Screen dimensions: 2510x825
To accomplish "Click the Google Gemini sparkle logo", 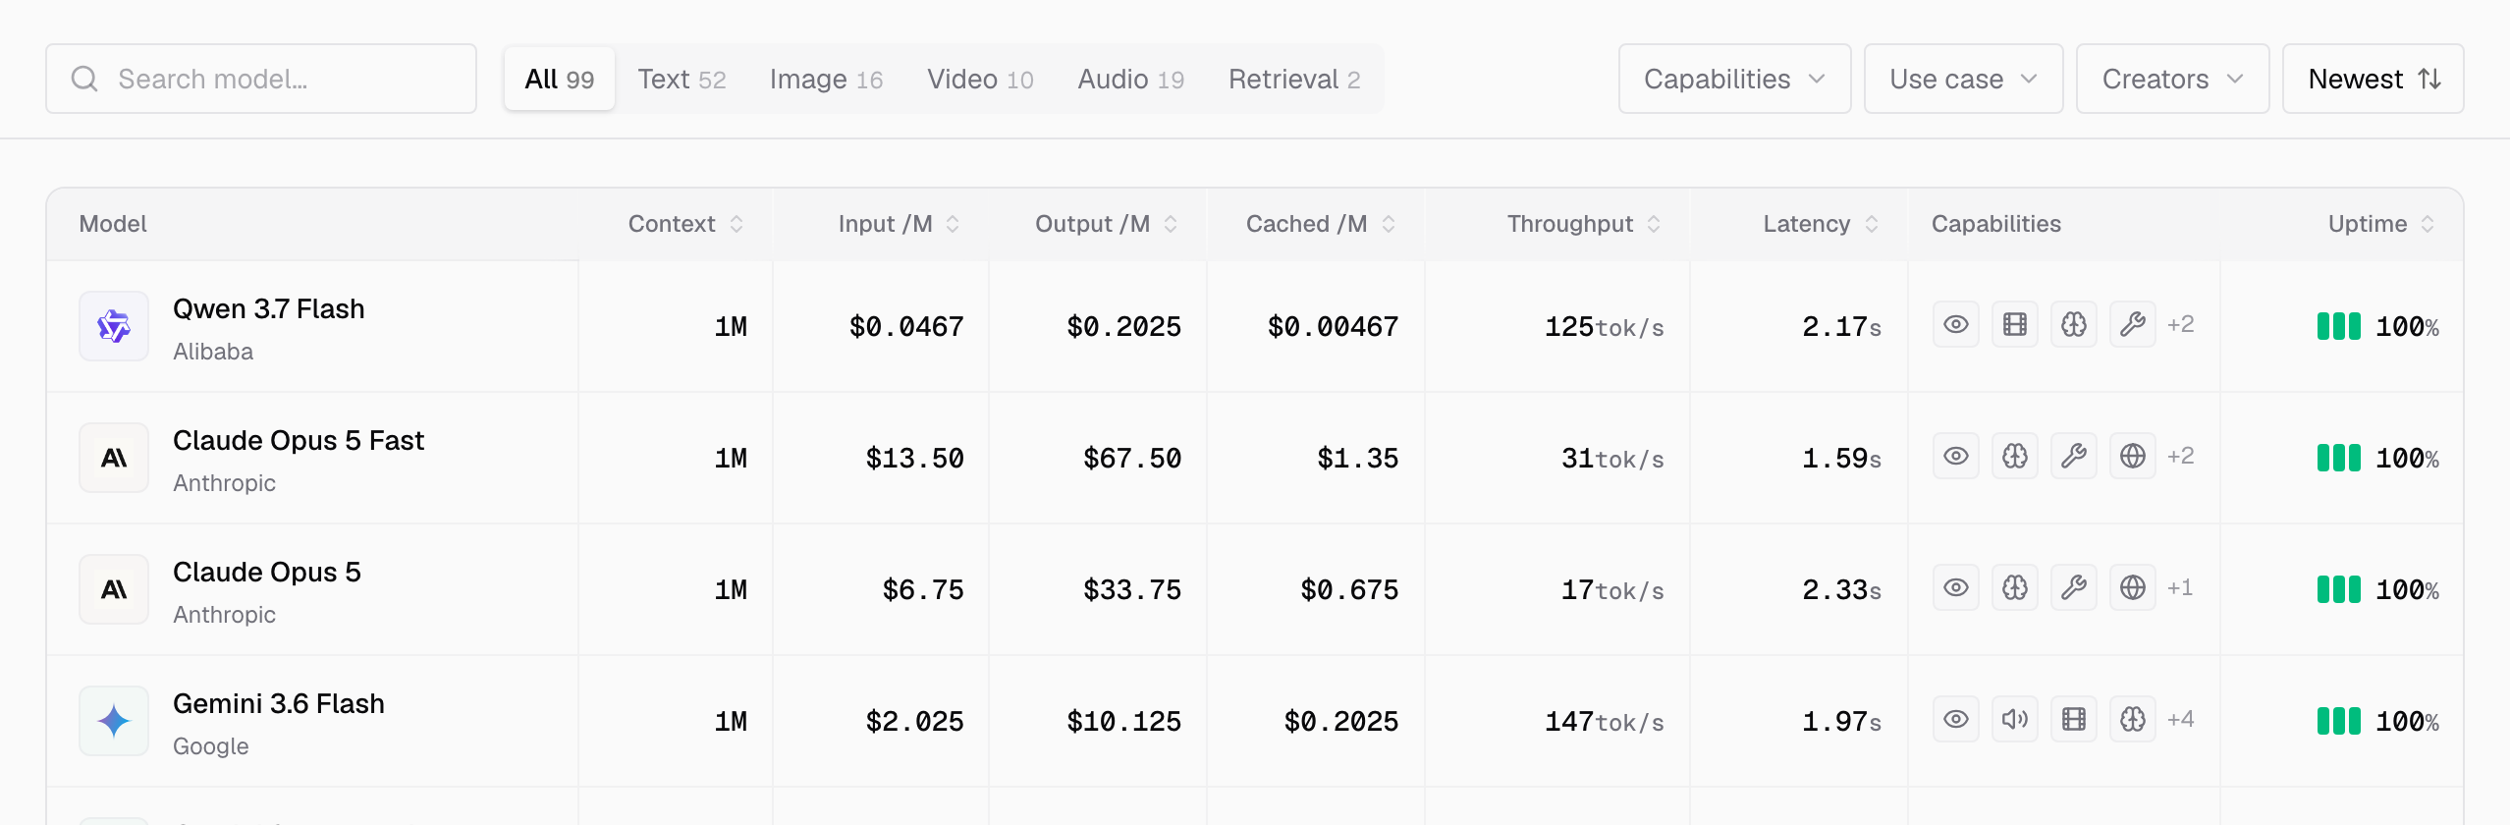I will click(x=114, y=721).
